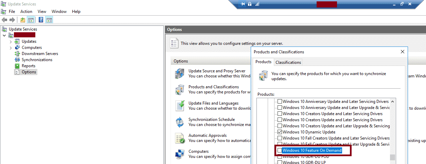426x164 pixels.
Task: Click the lock icon on remote connection bar
Action: 250,4
